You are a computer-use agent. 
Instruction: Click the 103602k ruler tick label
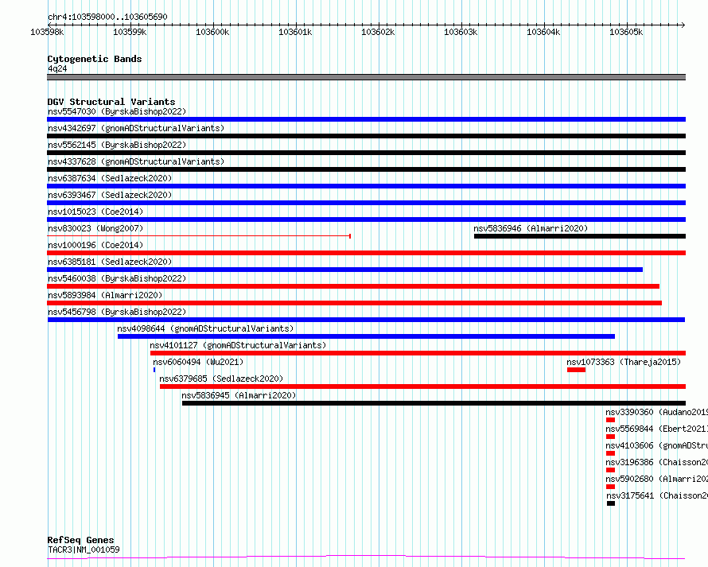tap(378, 32)
